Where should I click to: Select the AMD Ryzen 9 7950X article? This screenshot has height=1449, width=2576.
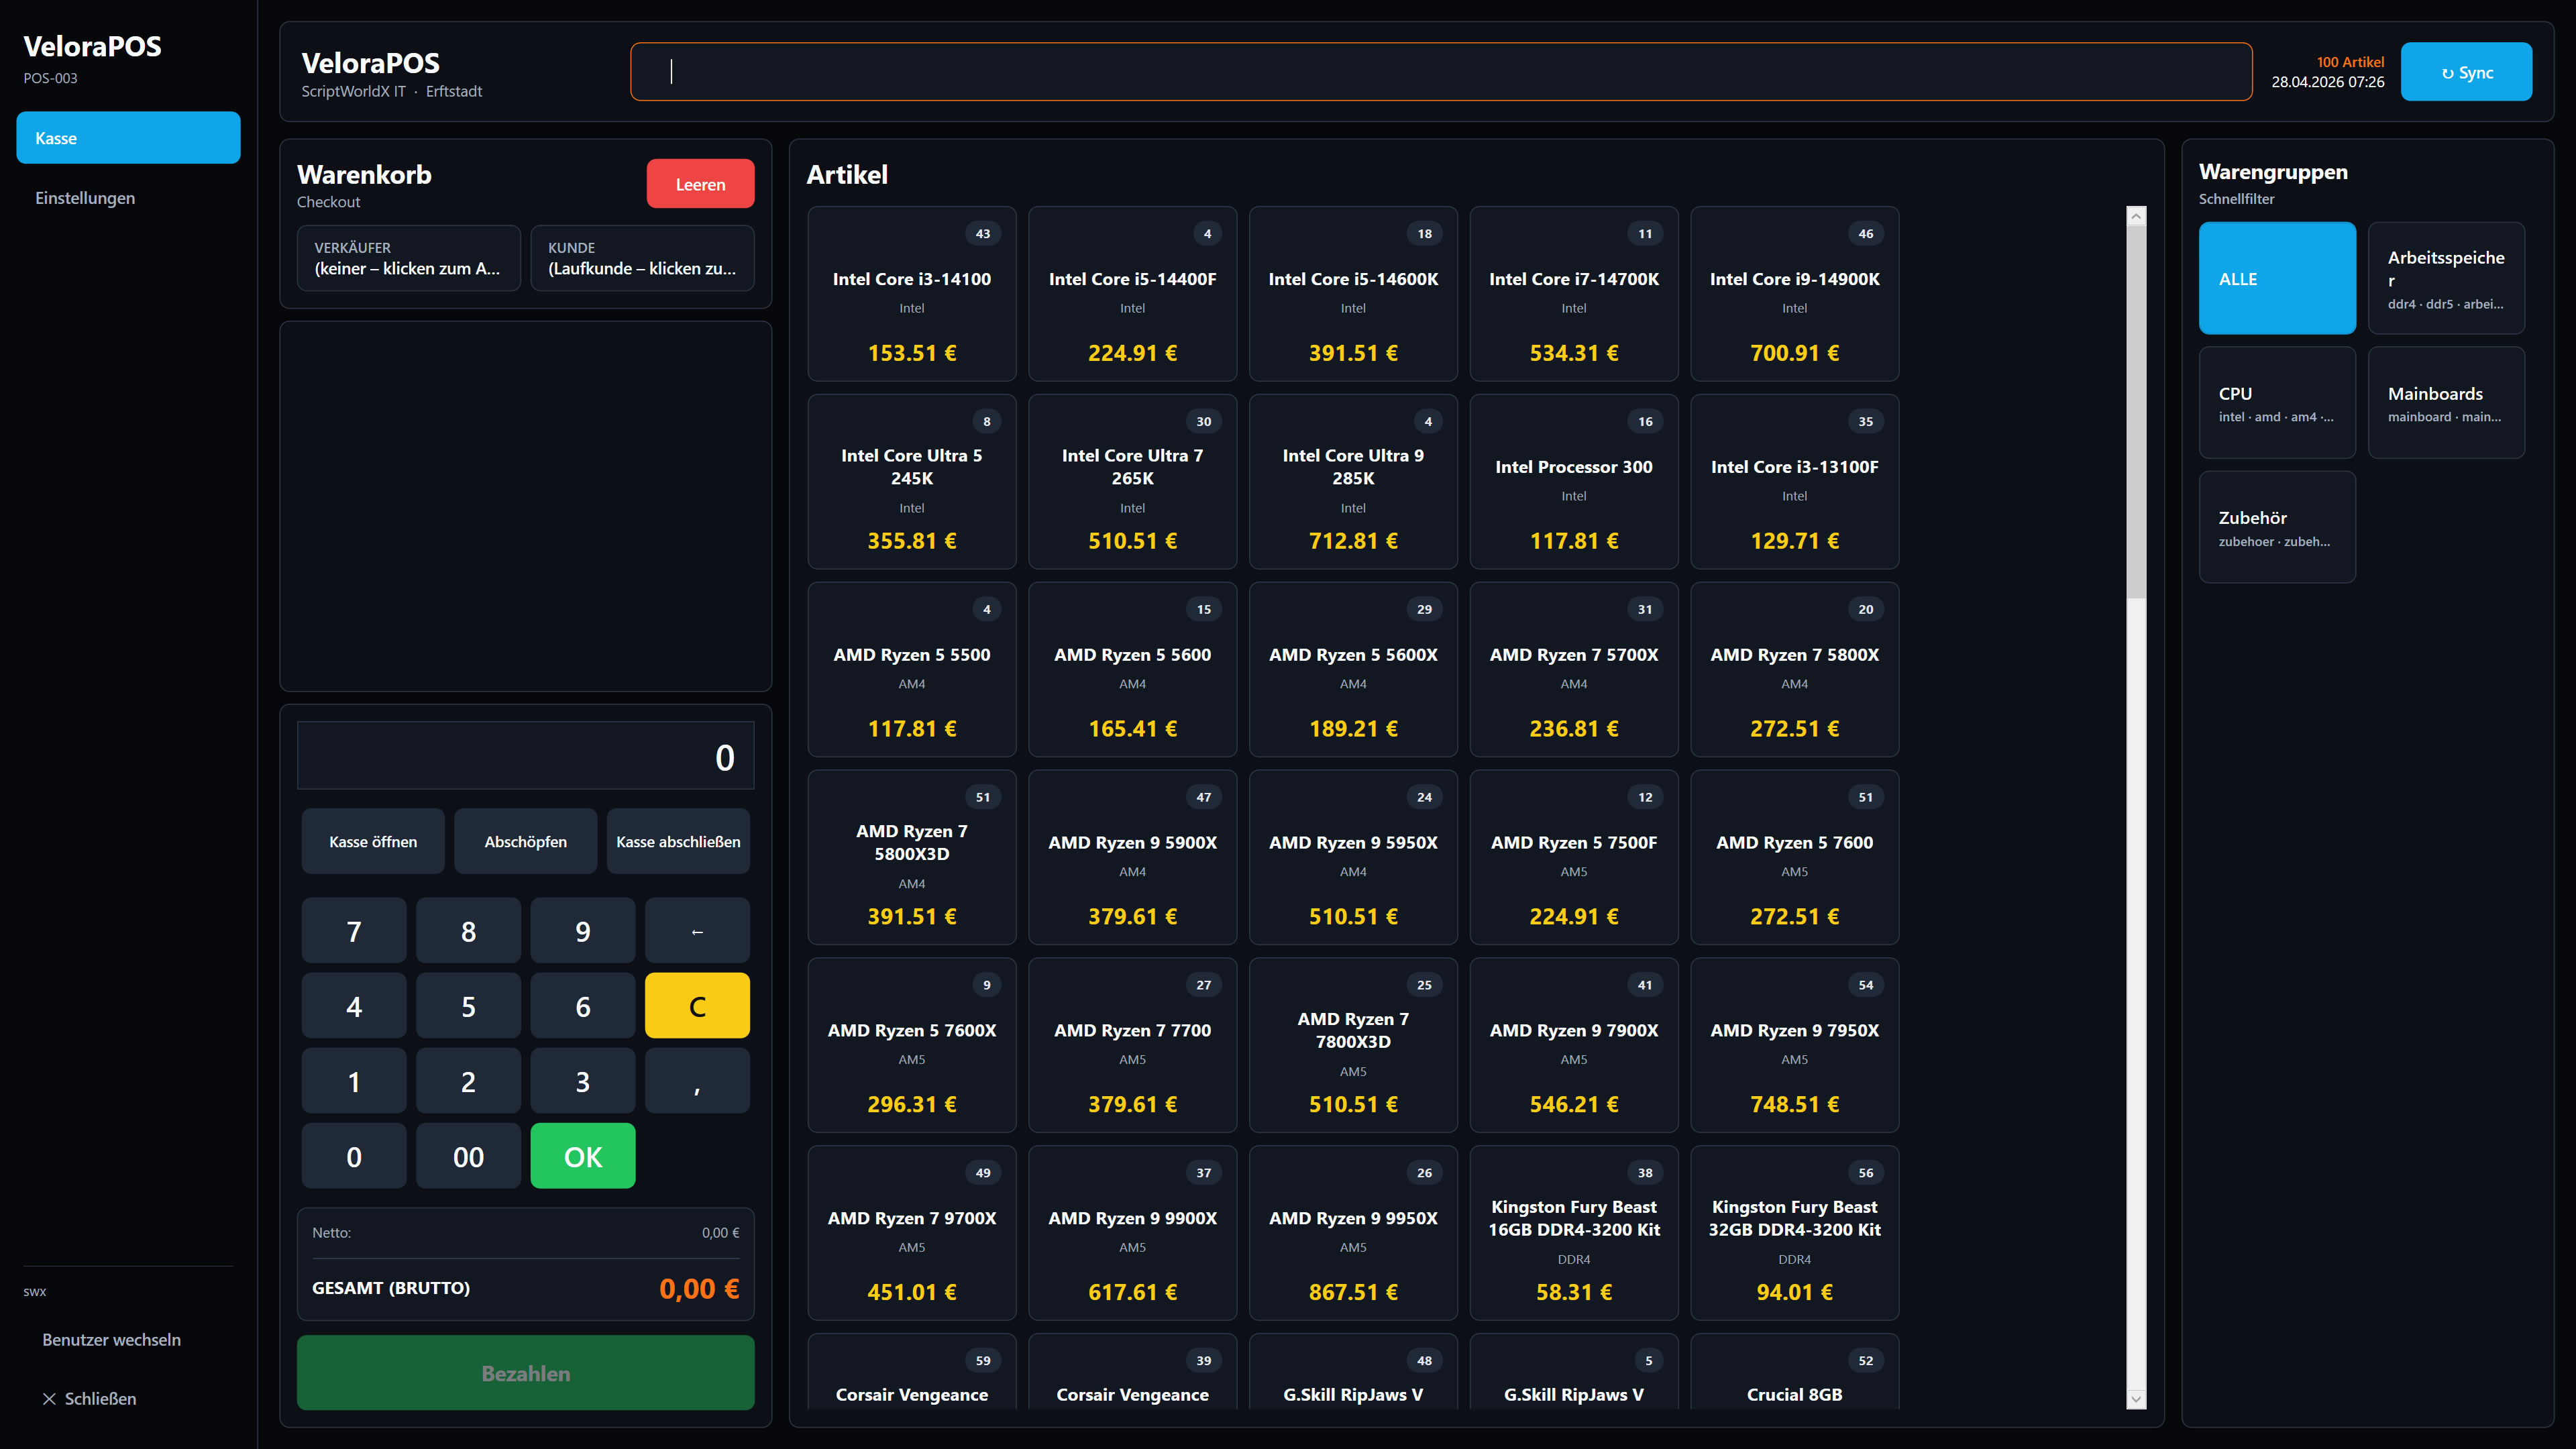(1795, 1046)
